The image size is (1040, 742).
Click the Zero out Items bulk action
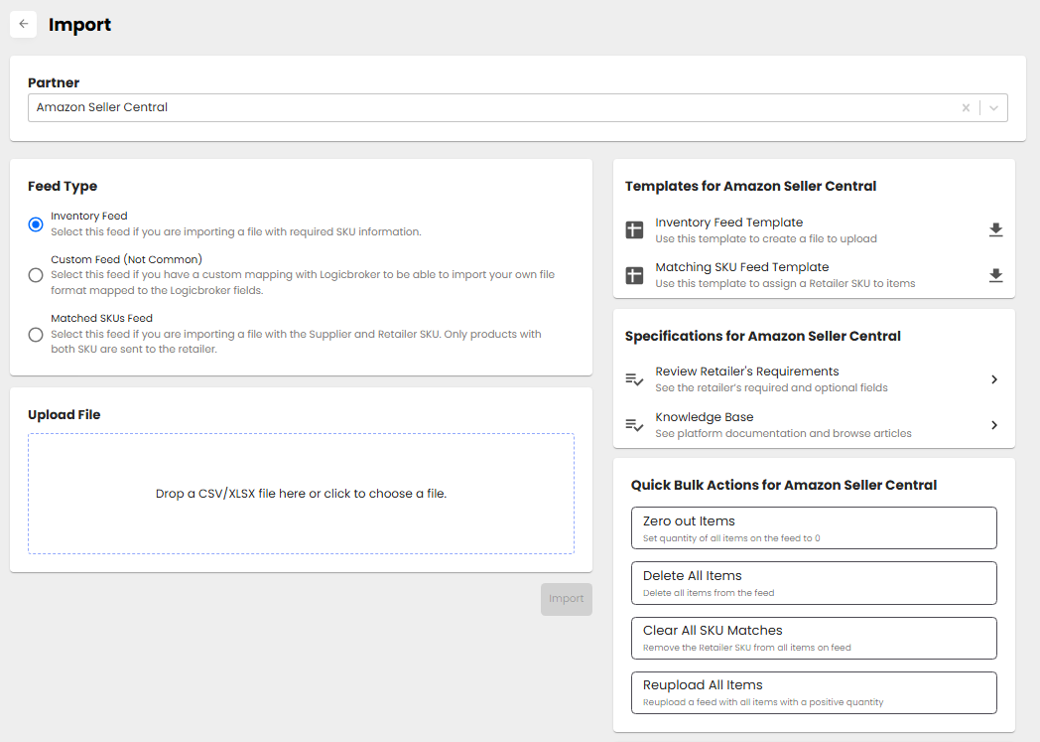[813, 528]
